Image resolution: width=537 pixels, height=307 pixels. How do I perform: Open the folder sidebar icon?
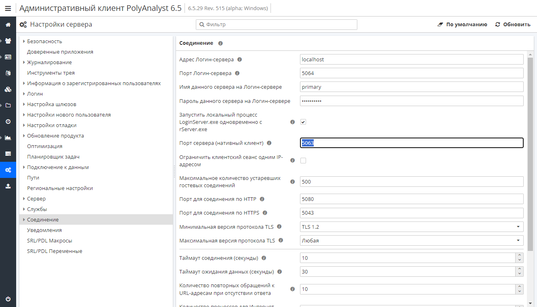(8, 105)
